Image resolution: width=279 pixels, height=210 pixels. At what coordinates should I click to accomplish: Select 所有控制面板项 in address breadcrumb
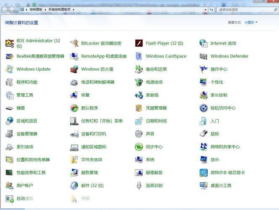[59, 10]
